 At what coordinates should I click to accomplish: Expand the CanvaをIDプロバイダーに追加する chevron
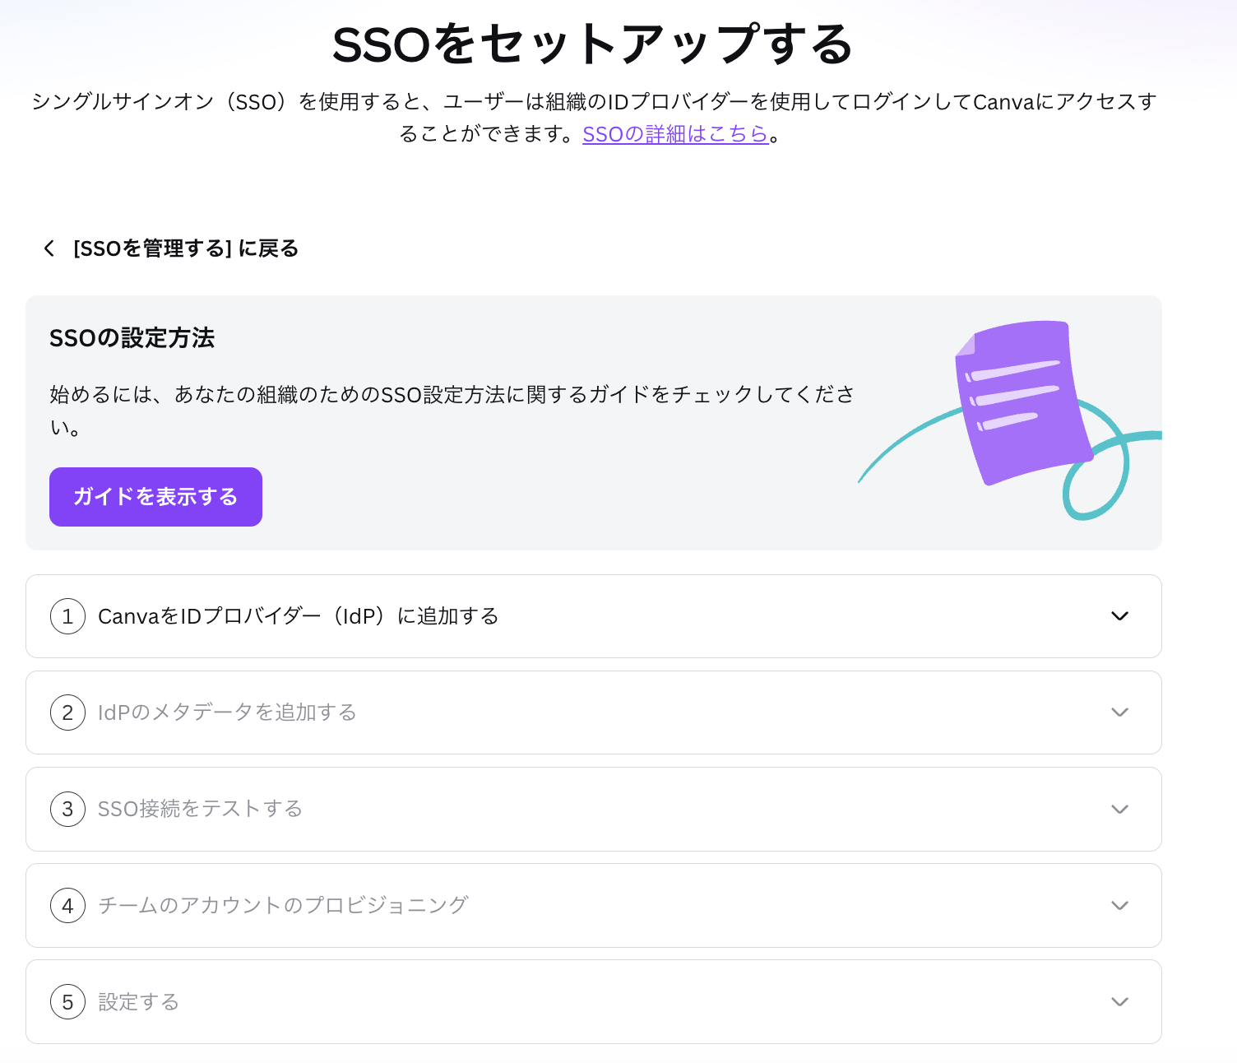(x=1119, y=616)
